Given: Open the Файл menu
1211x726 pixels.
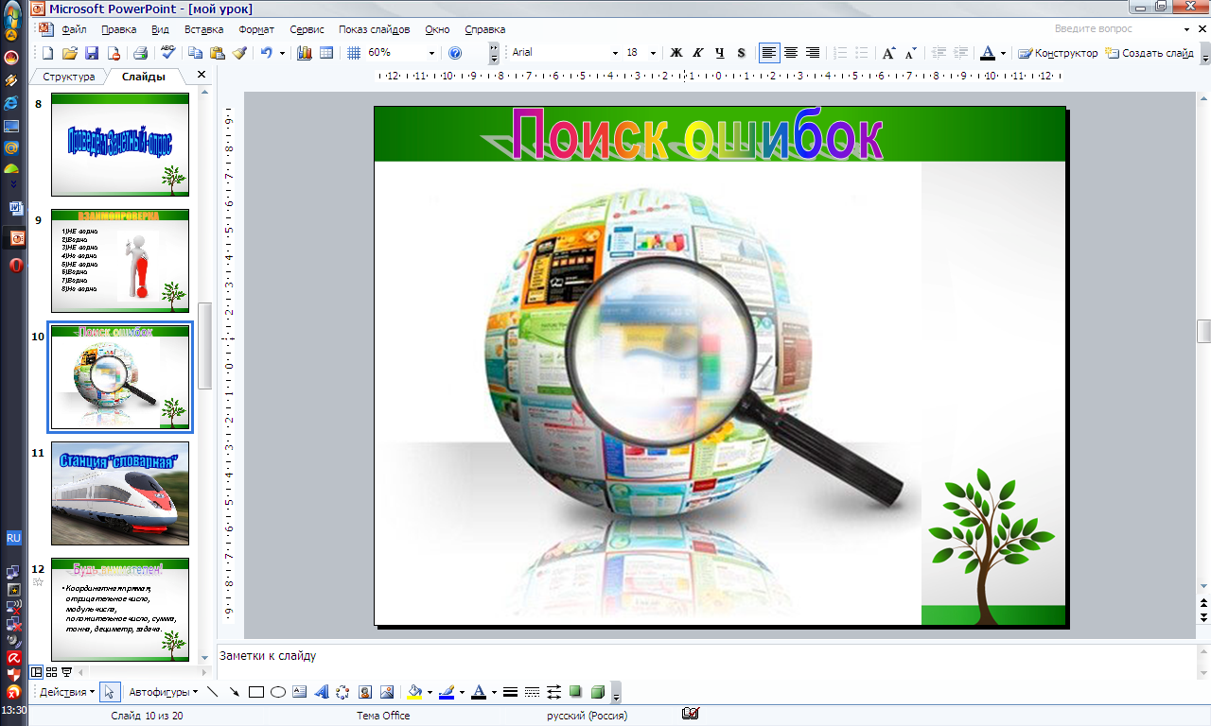Looking at the screenshot, I should point(73,29).
